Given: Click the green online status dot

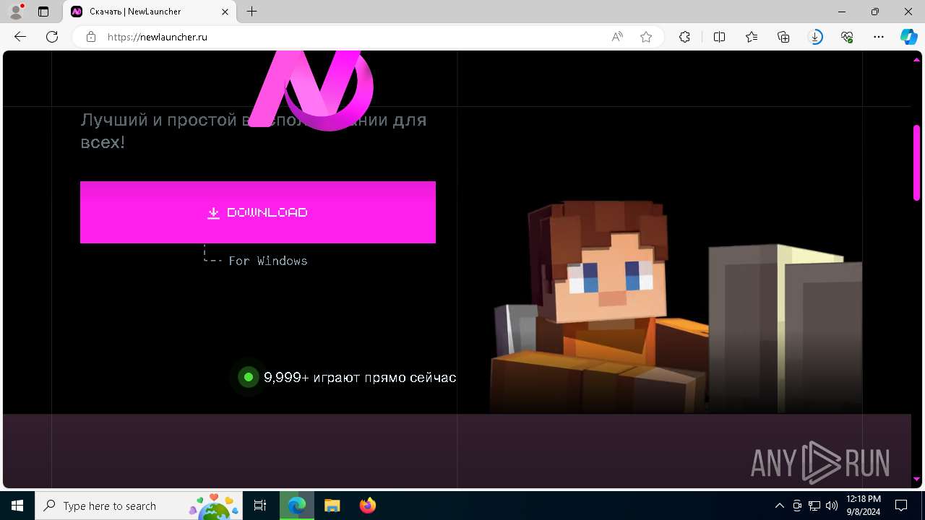Looking at the screenshot, I should click(249, 377).
